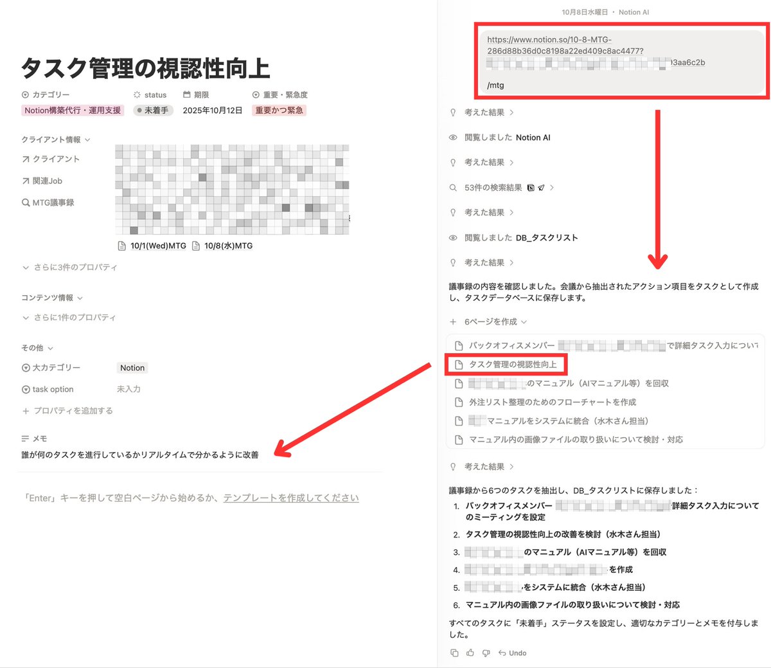Collapse the コンテンツ情報 section

click(x=52, y=298)
